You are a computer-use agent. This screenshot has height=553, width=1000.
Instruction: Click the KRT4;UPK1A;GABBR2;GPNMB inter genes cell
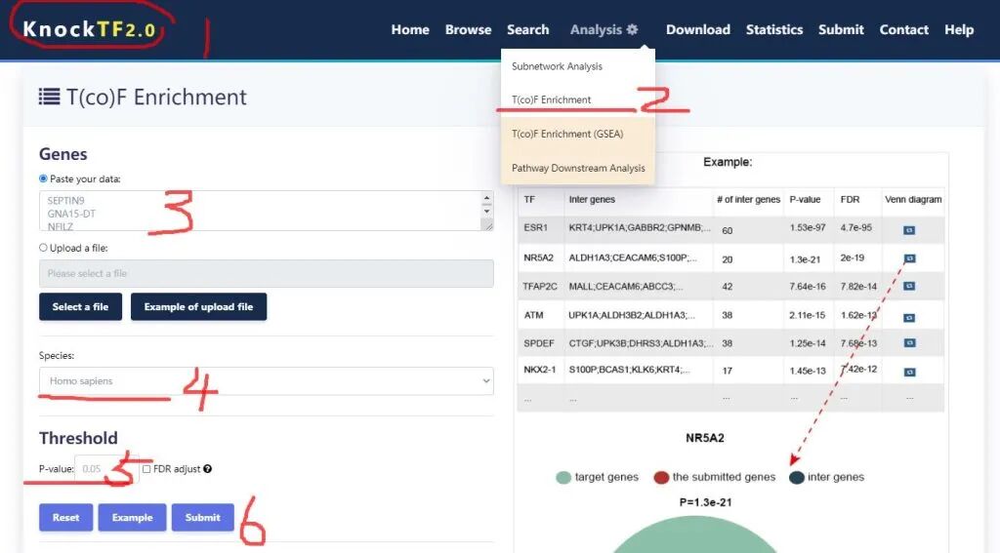(639, 227)
